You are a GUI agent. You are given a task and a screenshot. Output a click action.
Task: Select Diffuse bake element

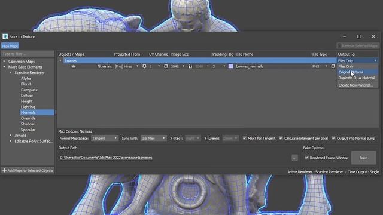(27, 96)
